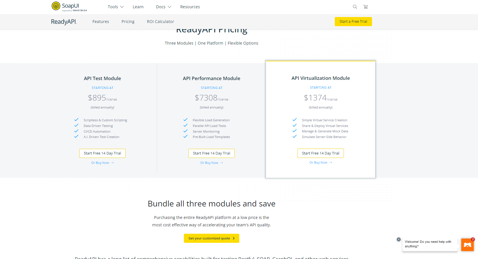
Task: Click the Pre-Built Load Templates text
Action: coord(211,137)
